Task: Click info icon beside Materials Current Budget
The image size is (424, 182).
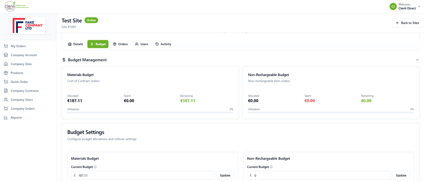Action: 95,167
